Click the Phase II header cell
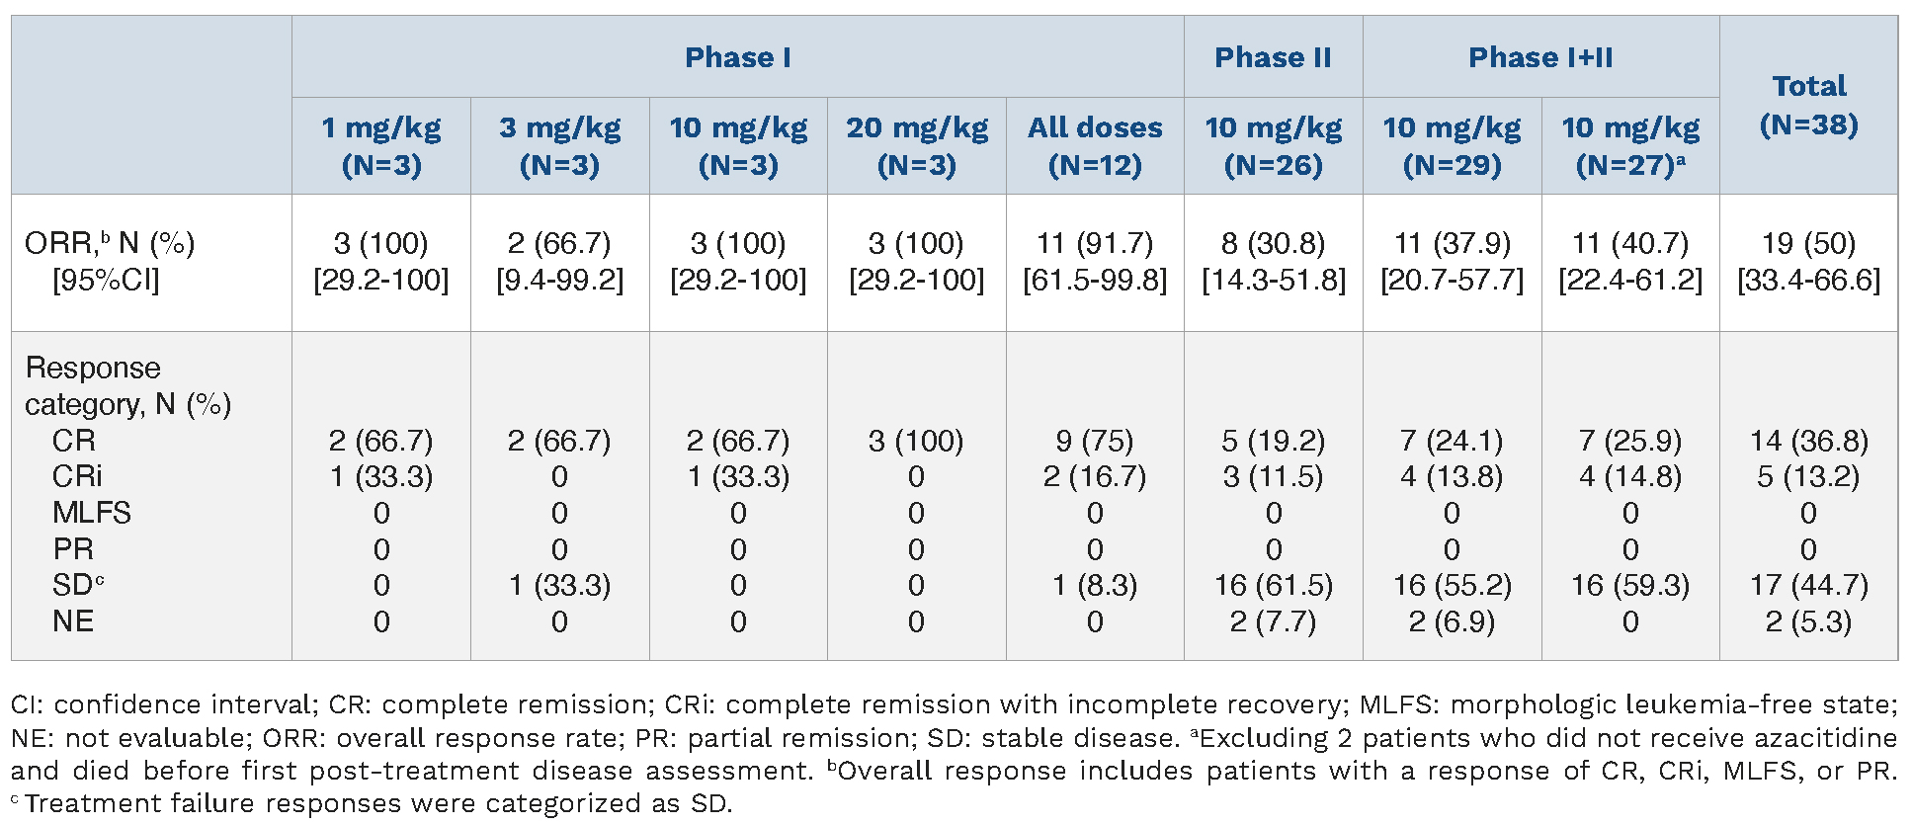1912x825 pixels. point(1273,57)
